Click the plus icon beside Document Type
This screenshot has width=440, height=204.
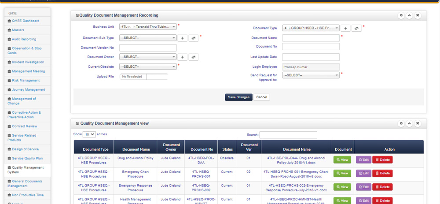[346, 28]
